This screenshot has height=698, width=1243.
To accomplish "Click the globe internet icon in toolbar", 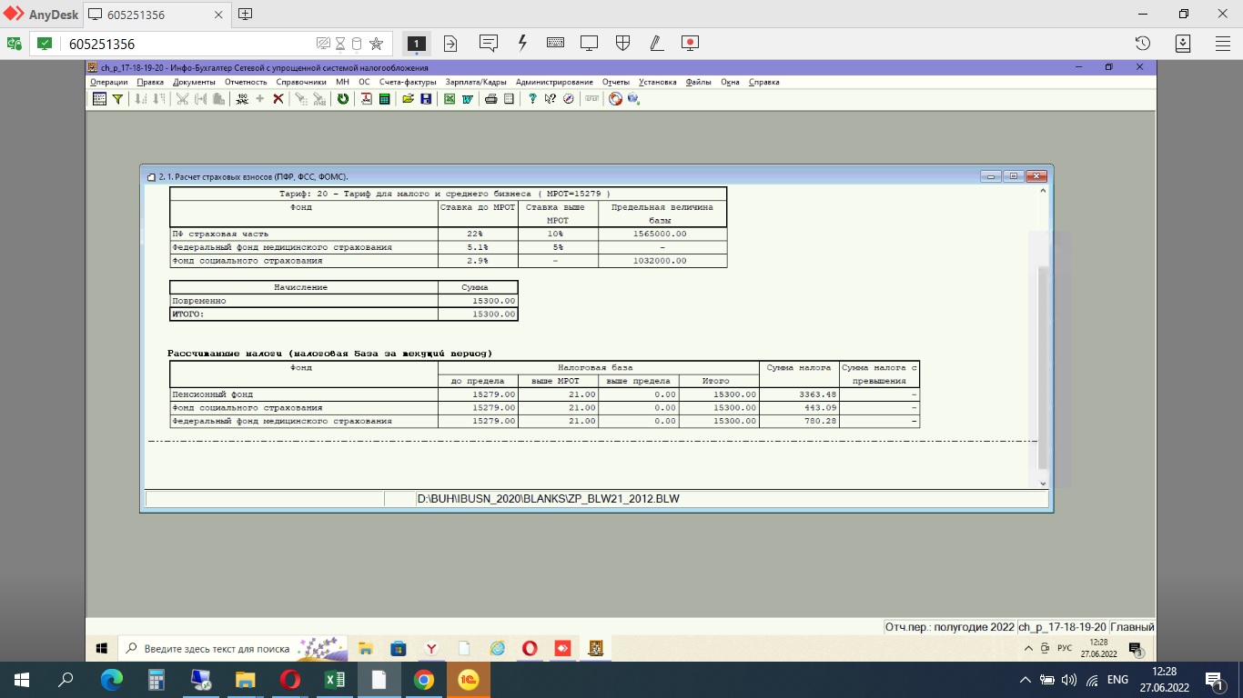I will [x=633, y=99].
